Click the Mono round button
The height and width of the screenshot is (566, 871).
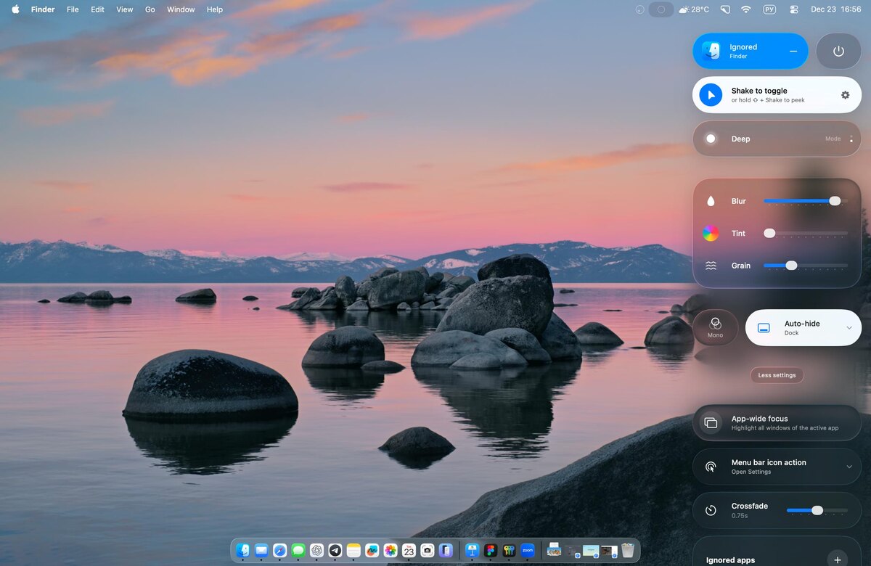pos(715,327)
